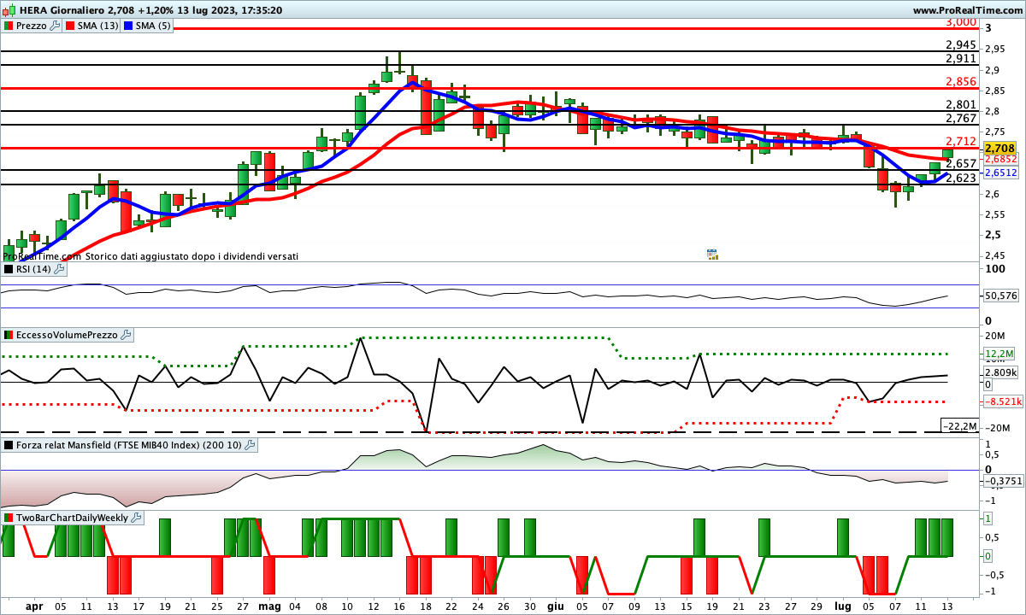The width and height of the screenshot is (1026, 615).
Task: Click the 'mag' month marker on time axis
Action: tap(268, 606)
